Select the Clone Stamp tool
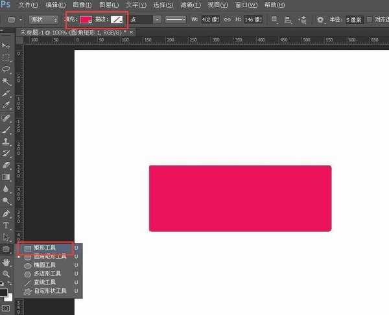This screenshot has height=315, width=389. coord(6,141)
